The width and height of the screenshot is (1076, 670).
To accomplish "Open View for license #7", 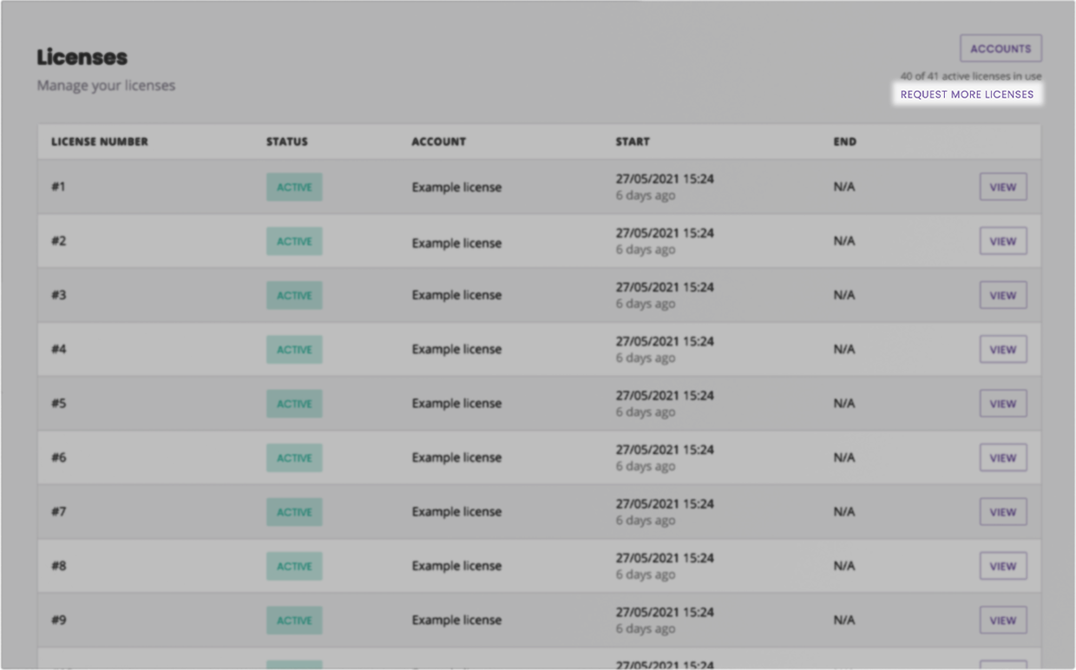I will (x=1003, y=512).
